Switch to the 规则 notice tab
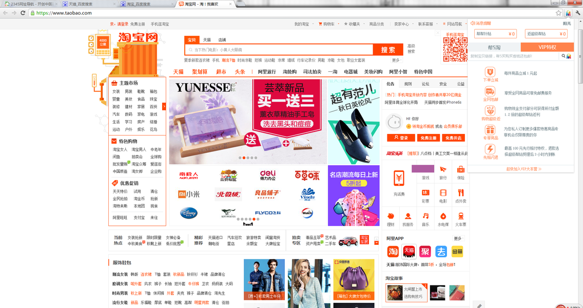This screenshot has width=583, height=308. click(408, 84)
